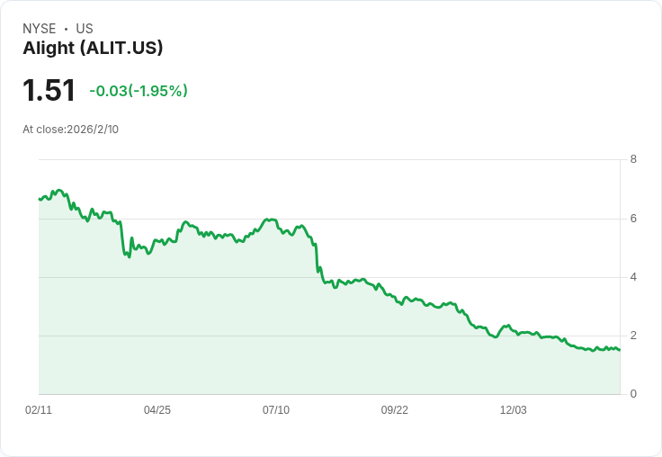Click the 2 label on the y-axis
The width and height of the screenshot is (662, 457).
pyautogui.click(x=633, y=336)
